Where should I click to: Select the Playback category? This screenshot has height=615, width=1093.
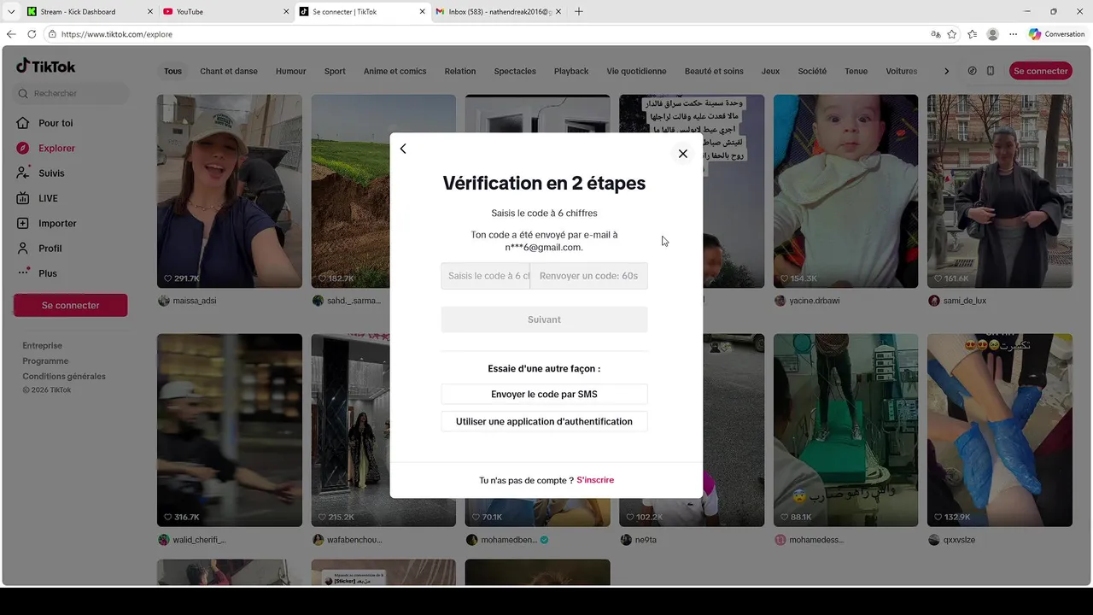(571, 71)
